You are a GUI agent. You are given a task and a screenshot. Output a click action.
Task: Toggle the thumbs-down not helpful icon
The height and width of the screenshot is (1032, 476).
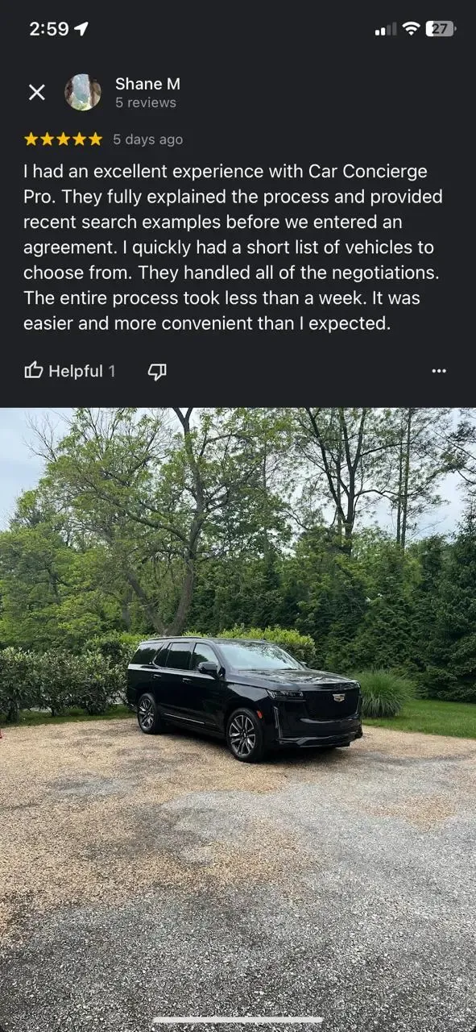157,371
